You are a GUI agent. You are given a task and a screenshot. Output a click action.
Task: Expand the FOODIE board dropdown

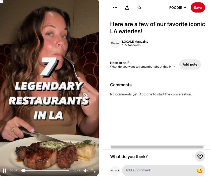click(x=178, y=7)
